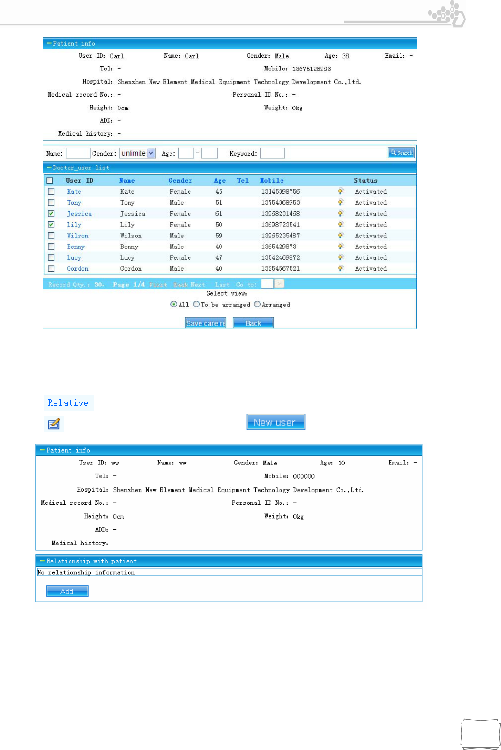Sort the list by Age column
The height and width of the screenshot is (750, 501).
[220, 180]
